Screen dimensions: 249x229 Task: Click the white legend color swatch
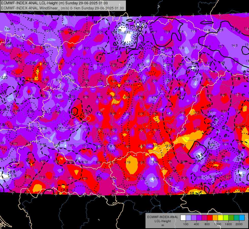click(x=183, y=218)
